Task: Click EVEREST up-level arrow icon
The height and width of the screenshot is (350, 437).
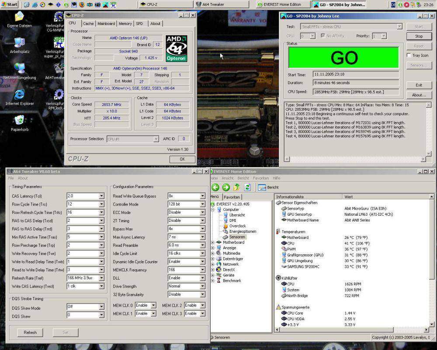Action: tap(236, 187)
